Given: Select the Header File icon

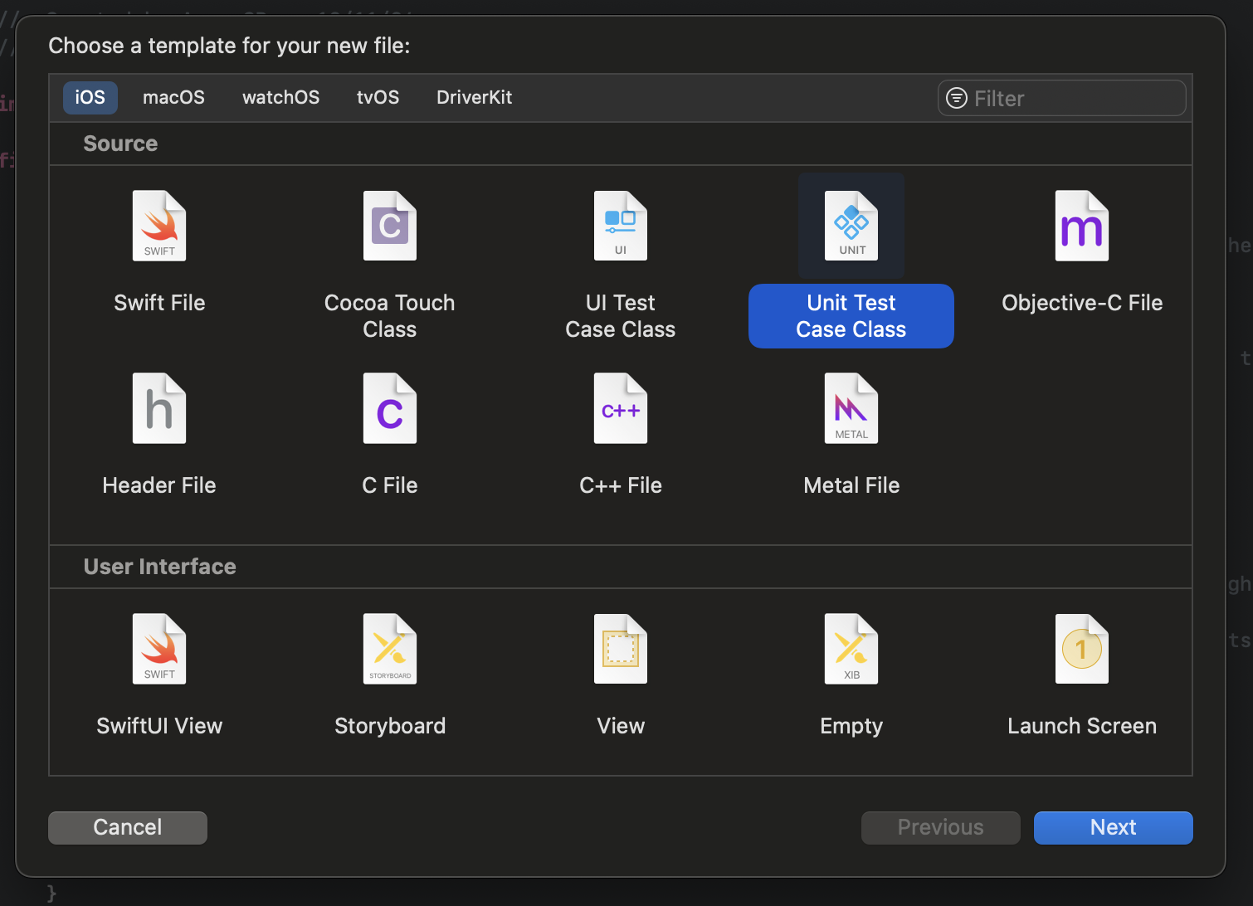Looking at the screenshot, I should 159,408.
